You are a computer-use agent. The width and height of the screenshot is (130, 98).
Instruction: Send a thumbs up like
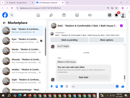tap(123, 87)
